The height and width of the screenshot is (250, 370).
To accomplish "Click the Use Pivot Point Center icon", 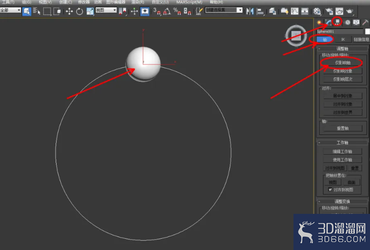I will pyautogui.click(x=122, y=11).
